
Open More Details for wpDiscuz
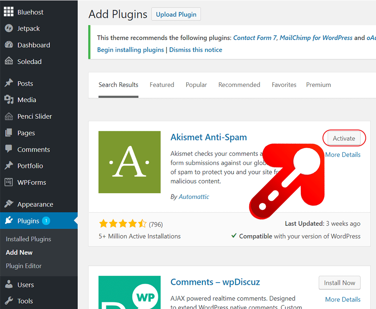pyautogui.click(x=343, y=300)
